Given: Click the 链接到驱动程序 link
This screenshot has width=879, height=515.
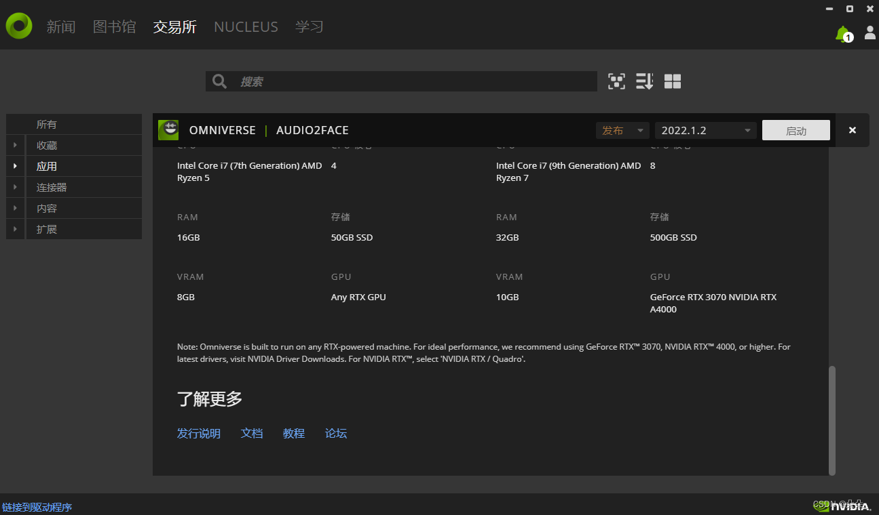Looking at the screenshot, I should [x=37, y=506].
